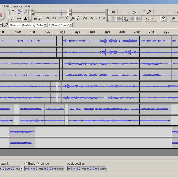Screen dimensions: 178x178
Task: Select the Multi-tool asterisk icon
Action: click(x=25, y=19)
